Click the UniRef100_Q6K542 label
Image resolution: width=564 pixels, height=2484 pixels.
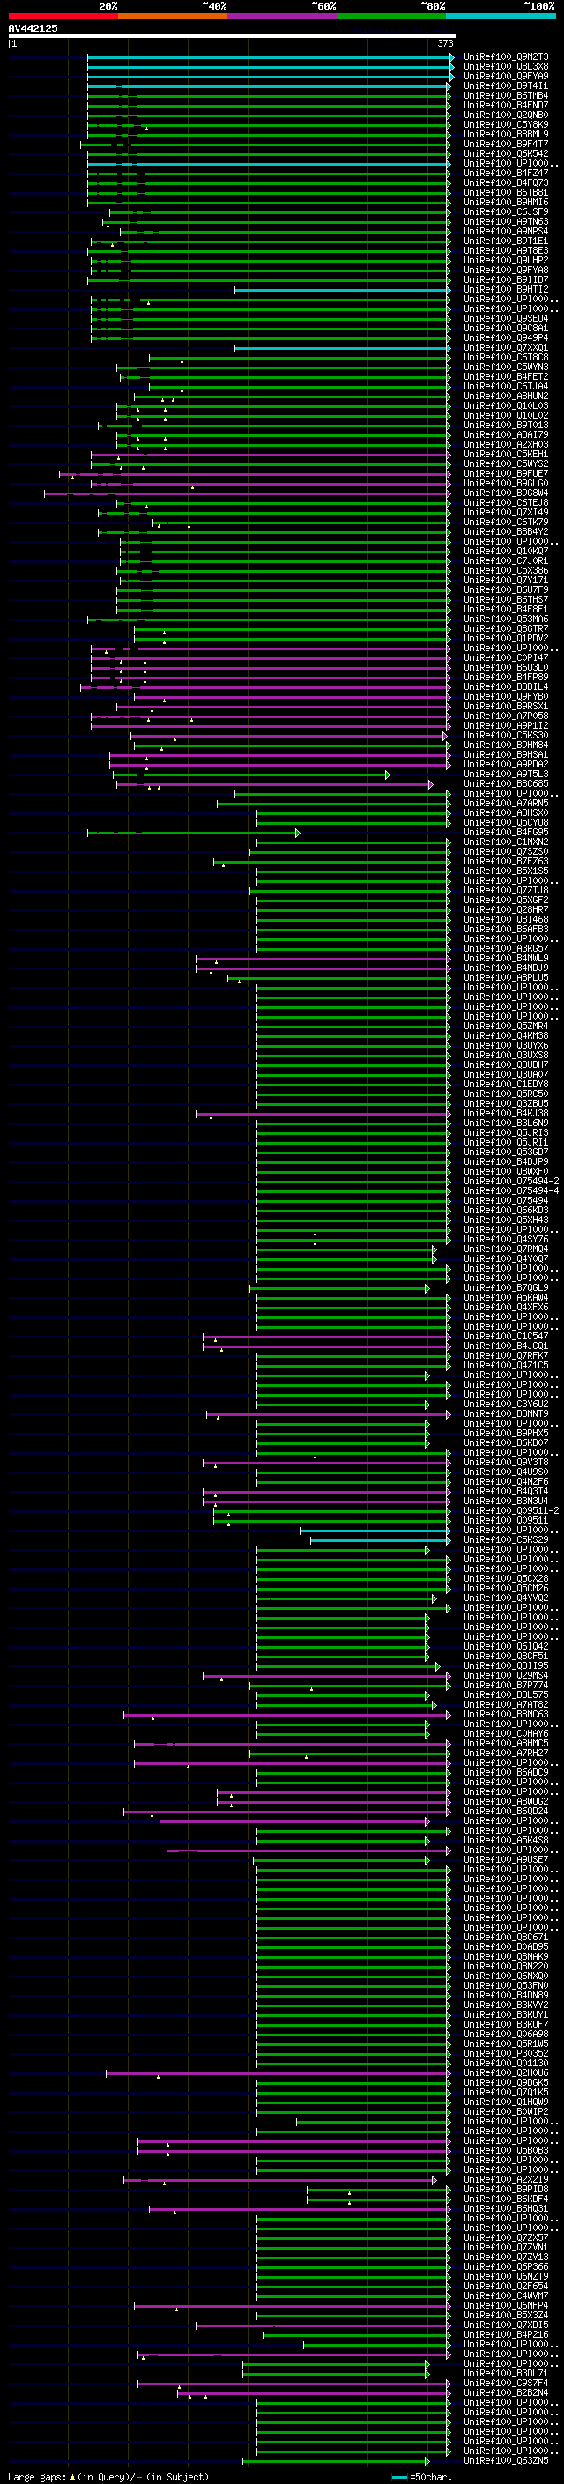click(506, 153)
